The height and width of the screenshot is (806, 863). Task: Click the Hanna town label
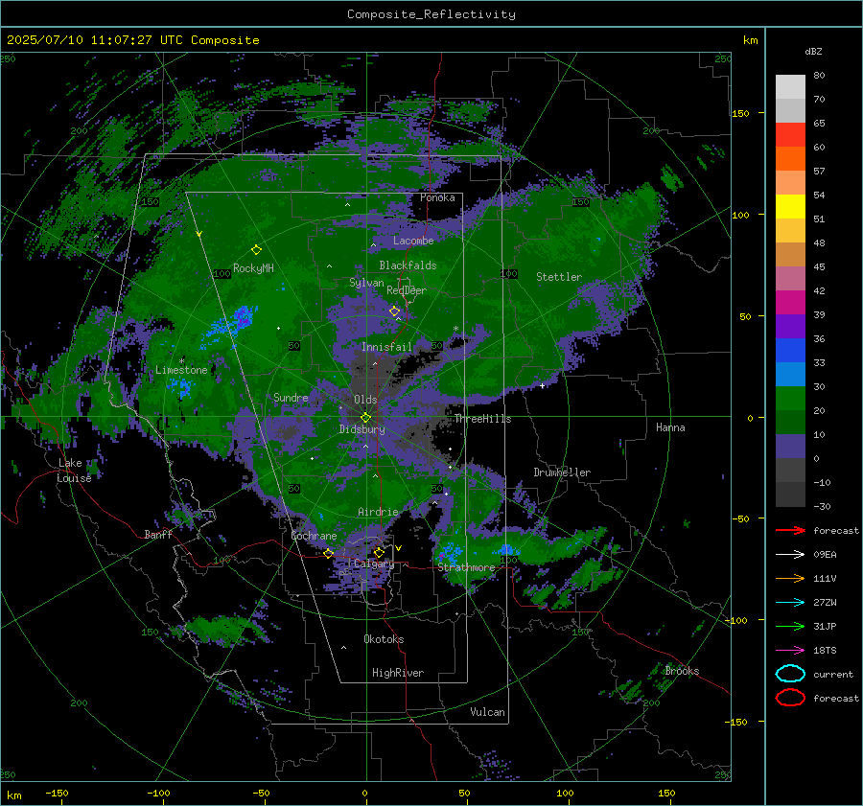click(x=670, y=427)
